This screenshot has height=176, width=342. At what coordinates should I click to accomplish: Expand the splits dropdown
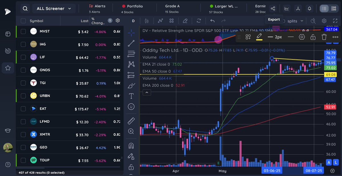click(x=295, y=21)
